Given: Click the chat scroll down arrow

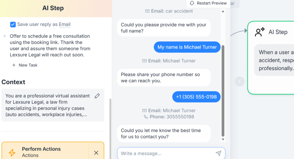Looking at the screenshot, I should [223, 139].
